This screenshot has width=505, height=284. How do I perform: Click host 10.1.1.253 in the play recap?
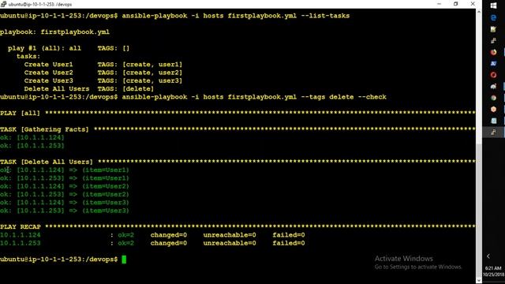(x=21, y=243)
